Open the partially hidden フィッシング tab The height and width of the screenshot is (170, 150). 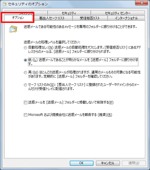26,13
